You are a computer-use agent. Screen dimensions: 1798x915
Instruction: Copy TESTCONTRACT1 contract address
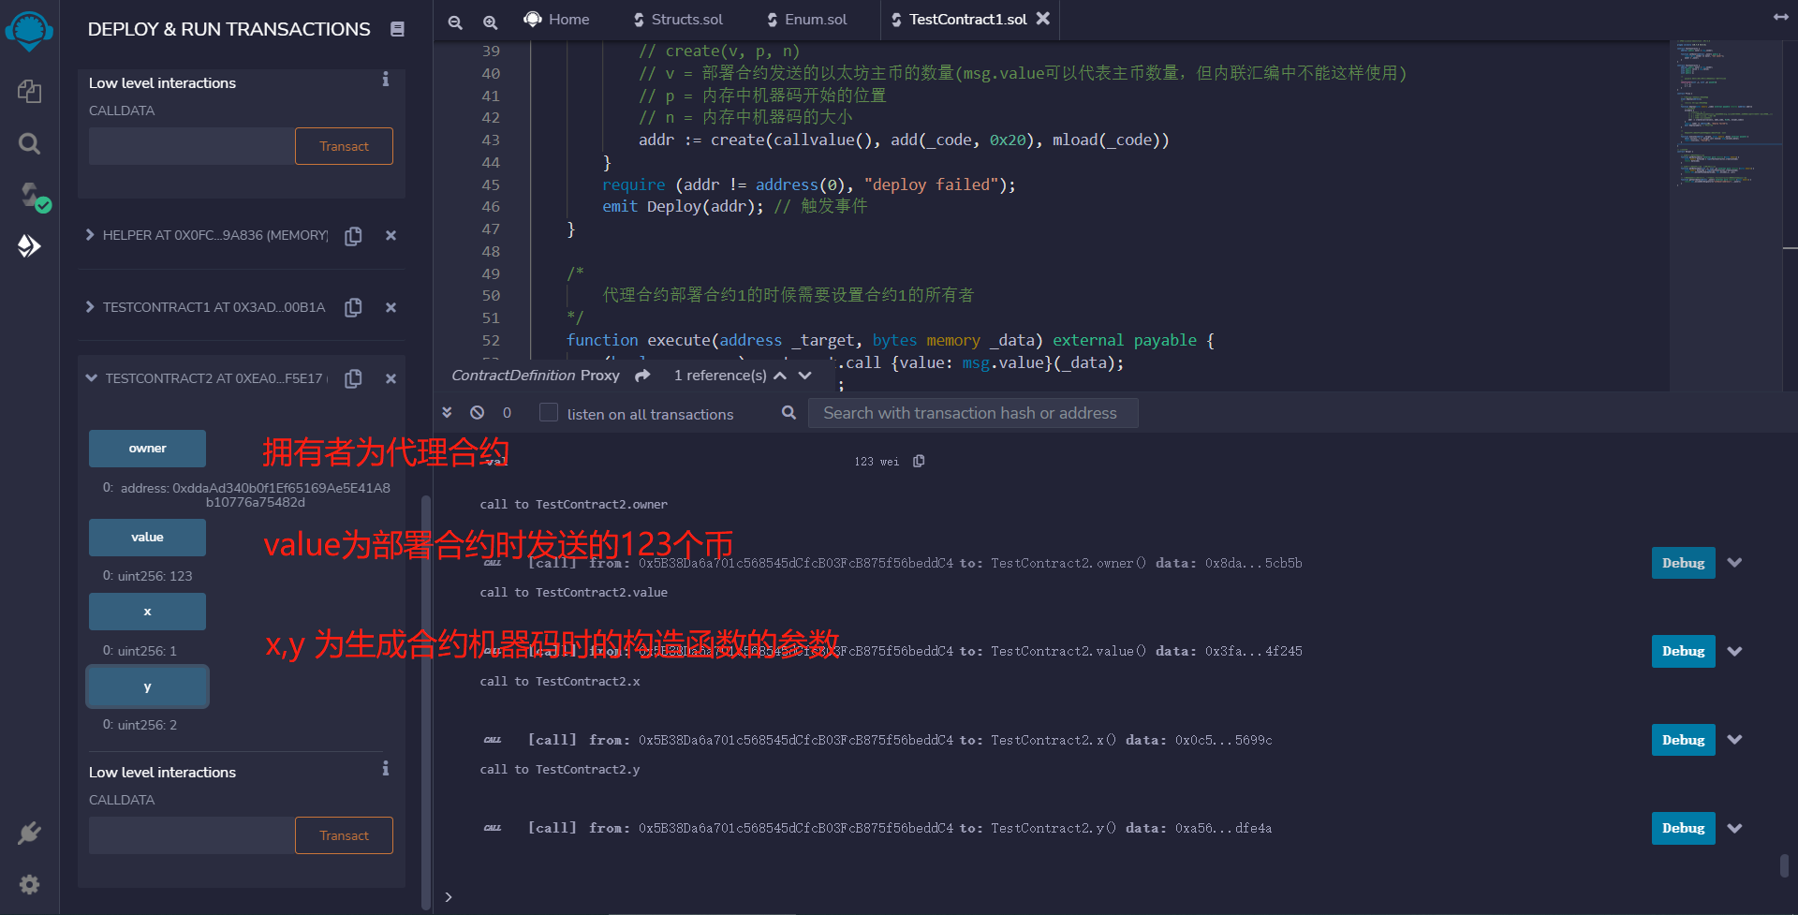[353, 307]
